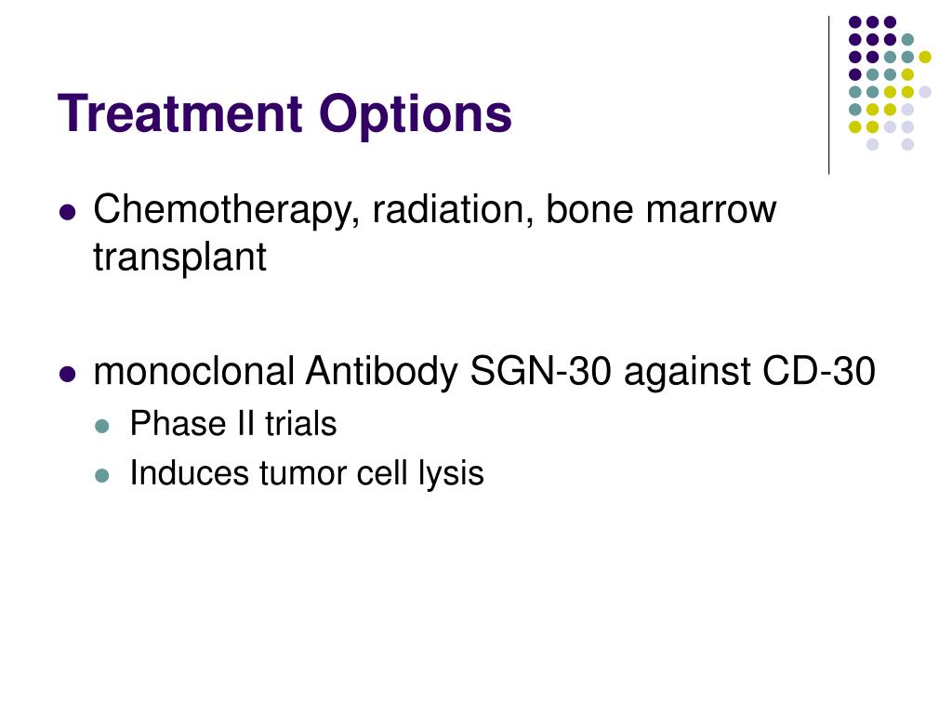Click the lavender dot at bottom right of grid
Viewport: 952px width, 714px height.
pyautogui.click(x=907, y=144)
